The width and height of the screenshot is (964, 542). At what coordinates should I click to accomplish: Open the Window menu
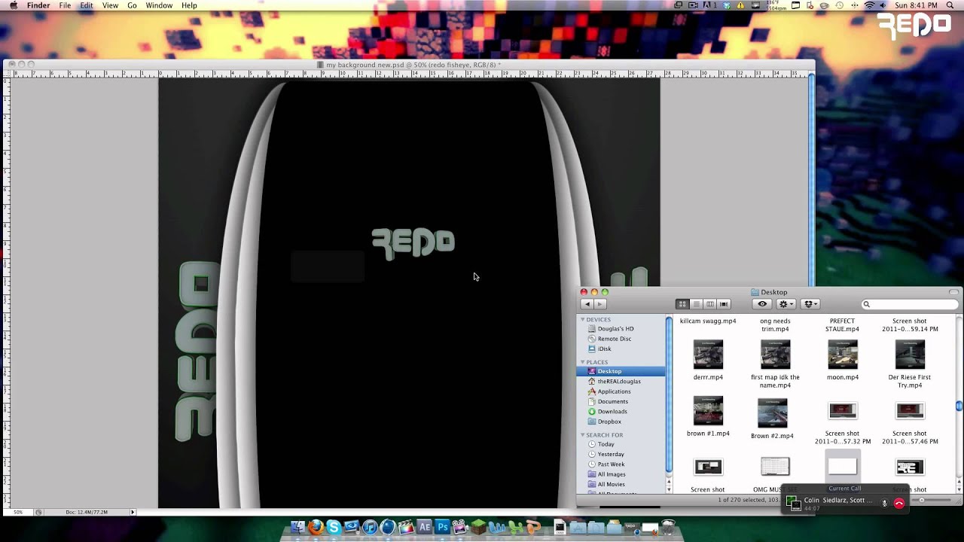pos(159,5)
